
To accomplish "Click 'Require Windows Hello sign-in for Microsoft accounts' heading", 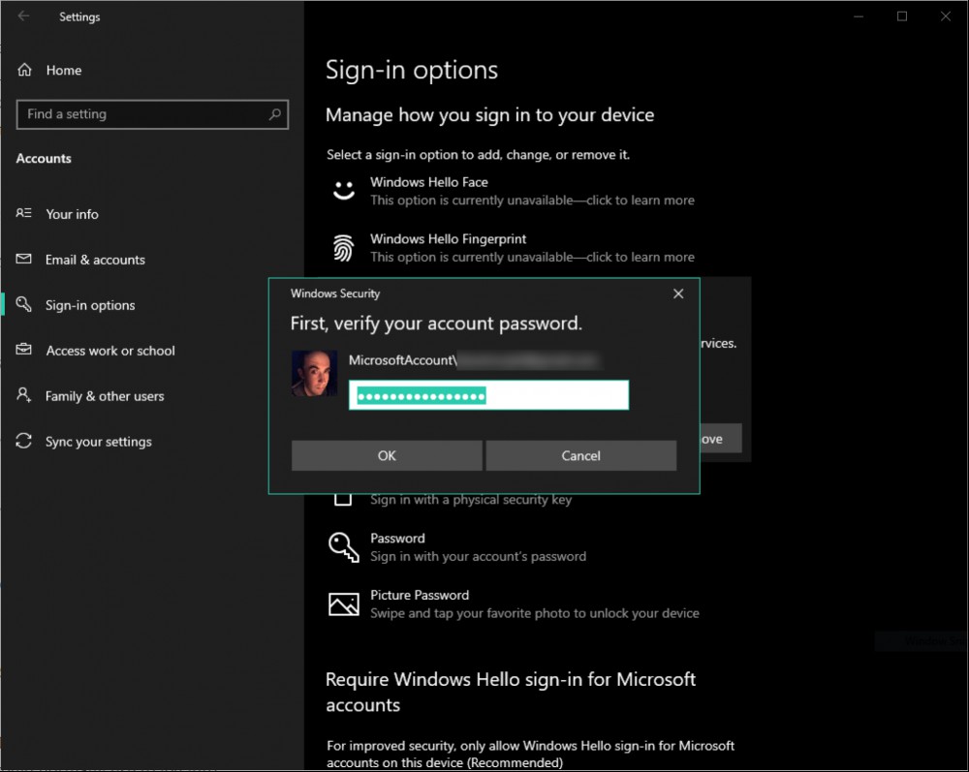I will [x=511, y=692].
